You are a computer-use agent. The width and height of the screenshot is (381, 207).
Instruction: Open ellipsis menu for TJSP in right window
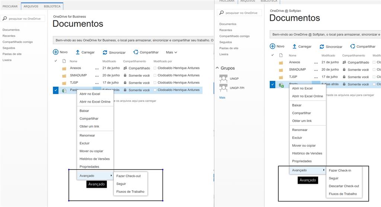[316, 77]
